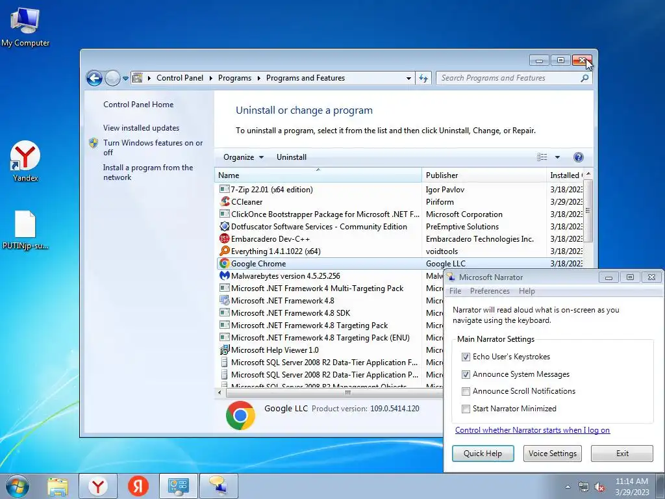Switch to Control Panel taskbar button
The height and width of the screenshot is (499, 665).
[179, 486]
